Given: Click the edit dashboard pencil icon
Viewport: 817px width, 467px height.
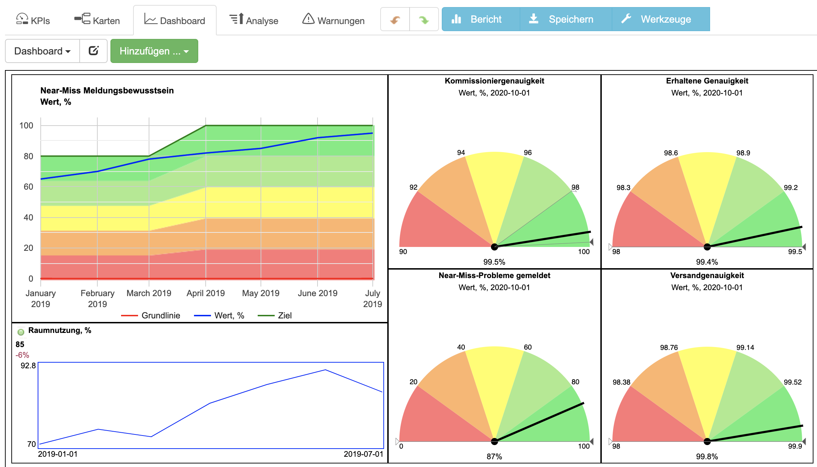Looking at the screenshot, I should click(93, 51).
